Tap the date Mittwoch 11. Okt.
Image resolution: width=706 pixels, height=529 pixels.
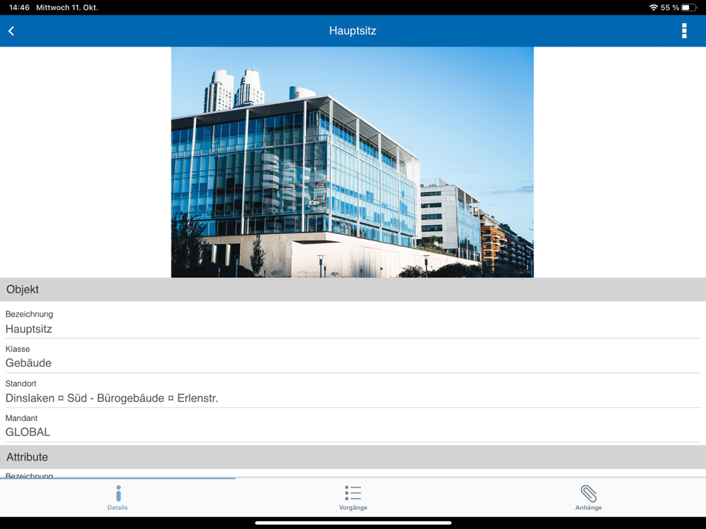[67, 8]
